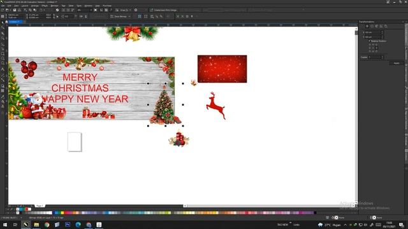Select the Pick tool in the toolbox
This screenshot has width=408, height=229.
coord(3,23)
